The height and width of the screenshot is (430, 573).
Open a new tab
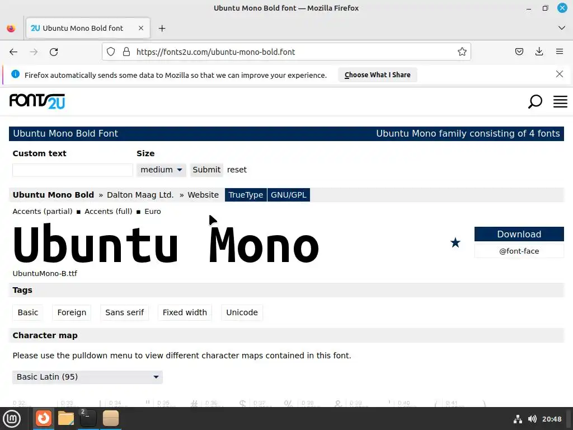tap(162, 29)
